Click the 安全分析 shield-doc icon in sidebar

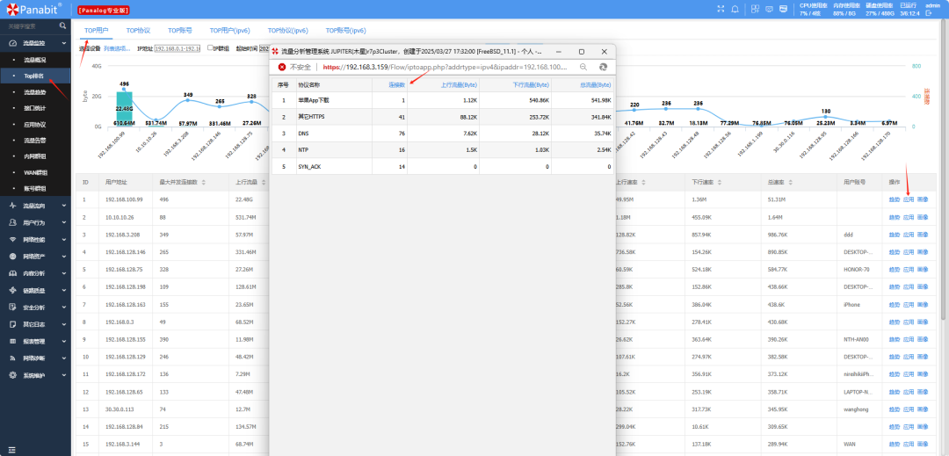click(12, 308)
